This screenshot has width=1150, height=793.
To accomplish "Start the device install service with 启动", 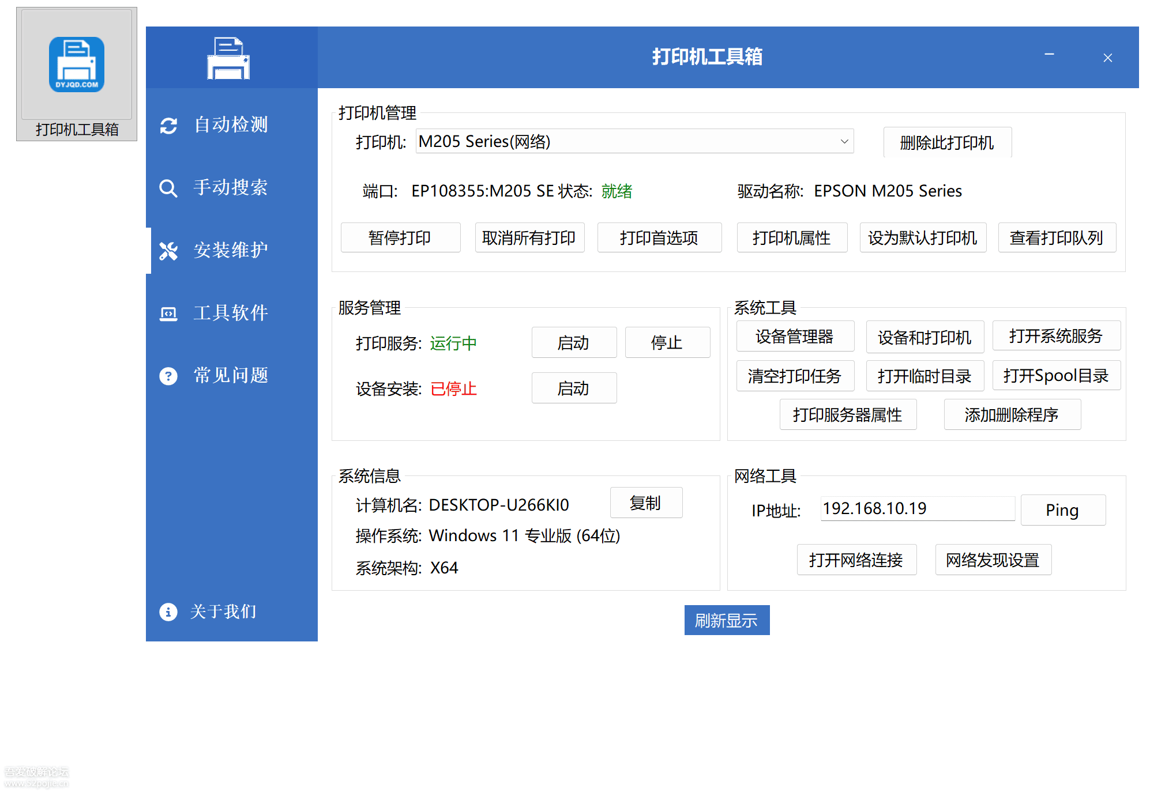I will [574, 388].
